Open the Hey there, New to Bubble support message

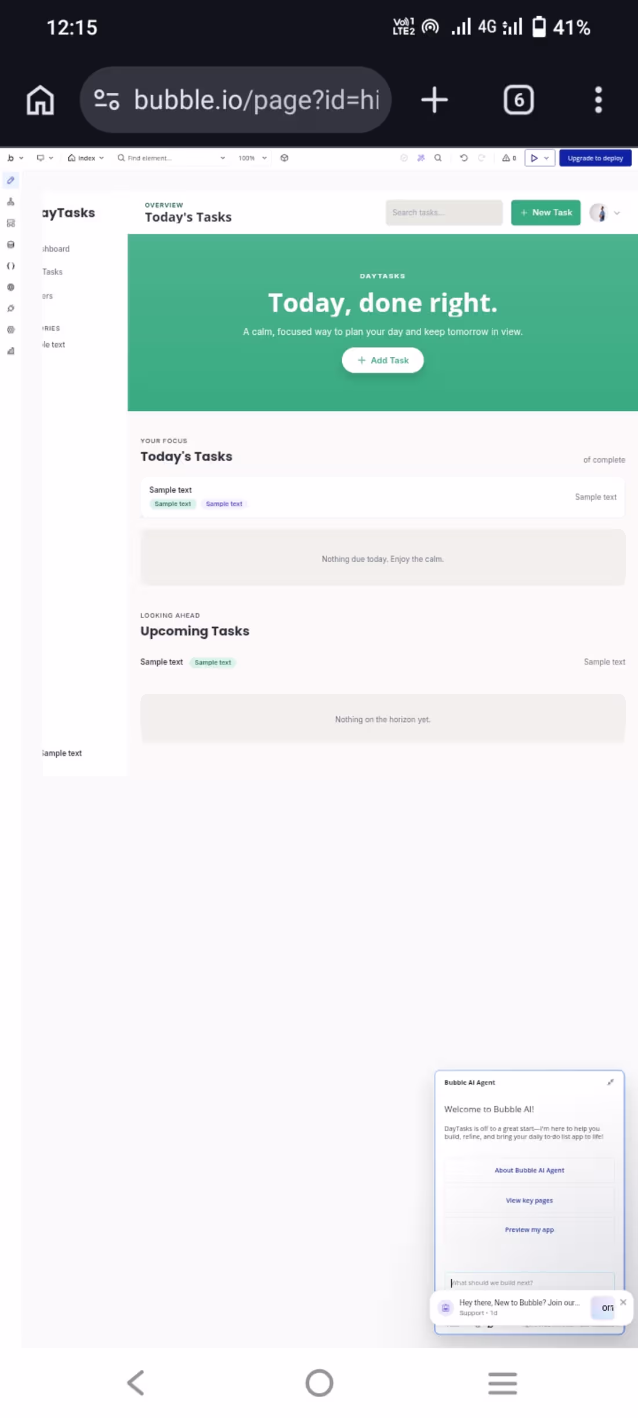click(x=519, y=1307)
